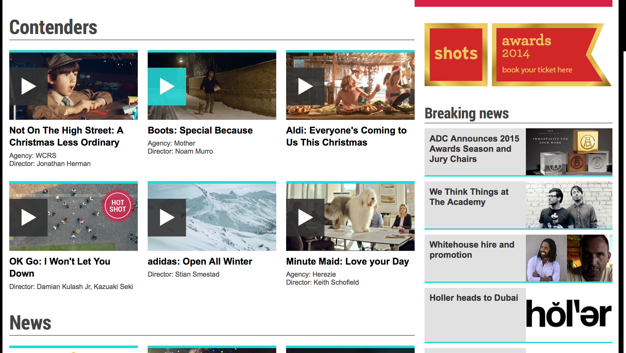Click the holler logo thumbnail
Viewport: 626px width, 353px height.
pyautogui.click(x=569, y=314)
